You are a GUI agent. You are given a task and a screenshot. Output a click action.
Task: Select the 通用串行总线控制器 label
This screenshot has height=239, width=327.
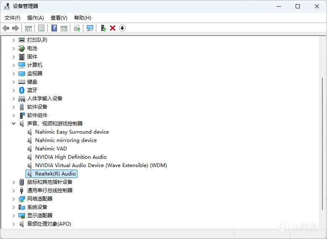pos(50,191)
